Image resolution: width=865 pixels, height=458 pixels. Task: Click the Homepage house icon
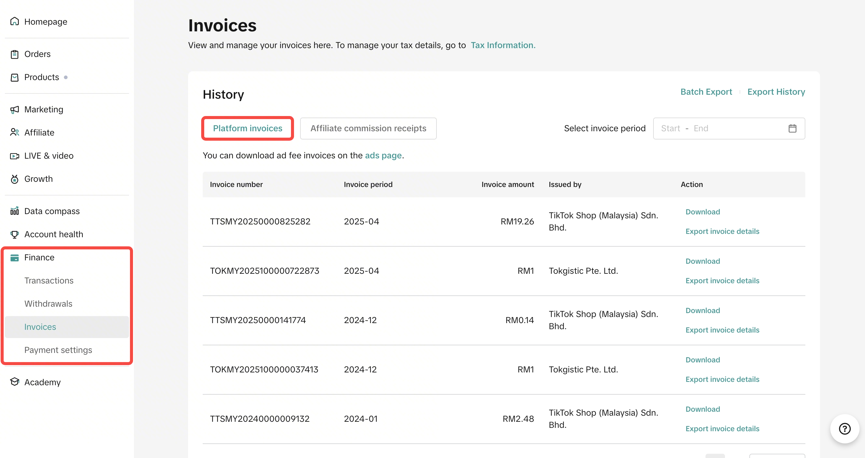[x=14, y=22]
